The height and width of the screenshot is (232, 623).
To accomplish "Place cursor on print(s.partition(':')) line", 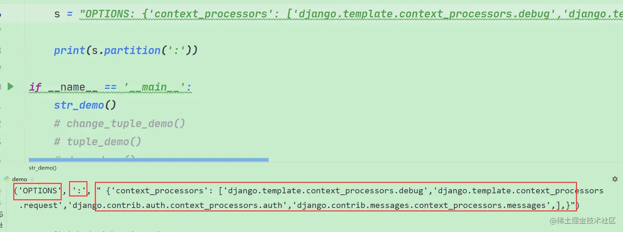I will click(x=126, y=50).
